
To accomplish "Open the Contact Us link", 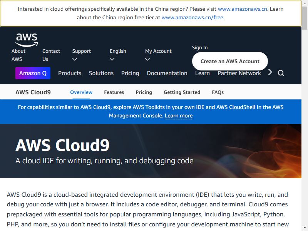I will coord(51,55).
